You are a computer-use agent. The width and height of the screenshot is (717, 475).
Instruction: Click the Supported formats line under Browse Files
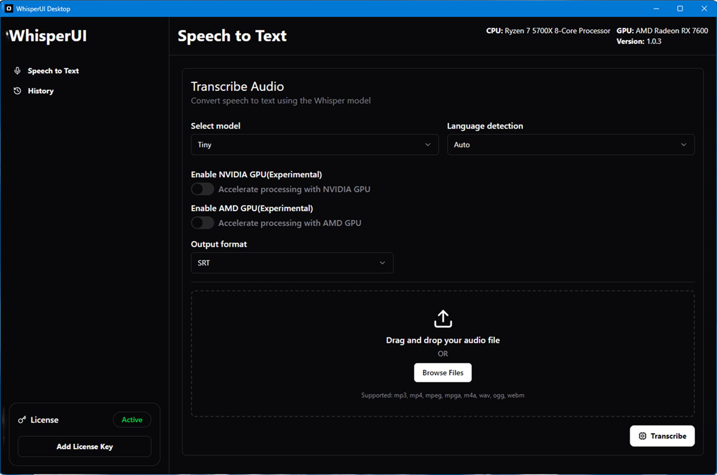(x=443, y=395)
